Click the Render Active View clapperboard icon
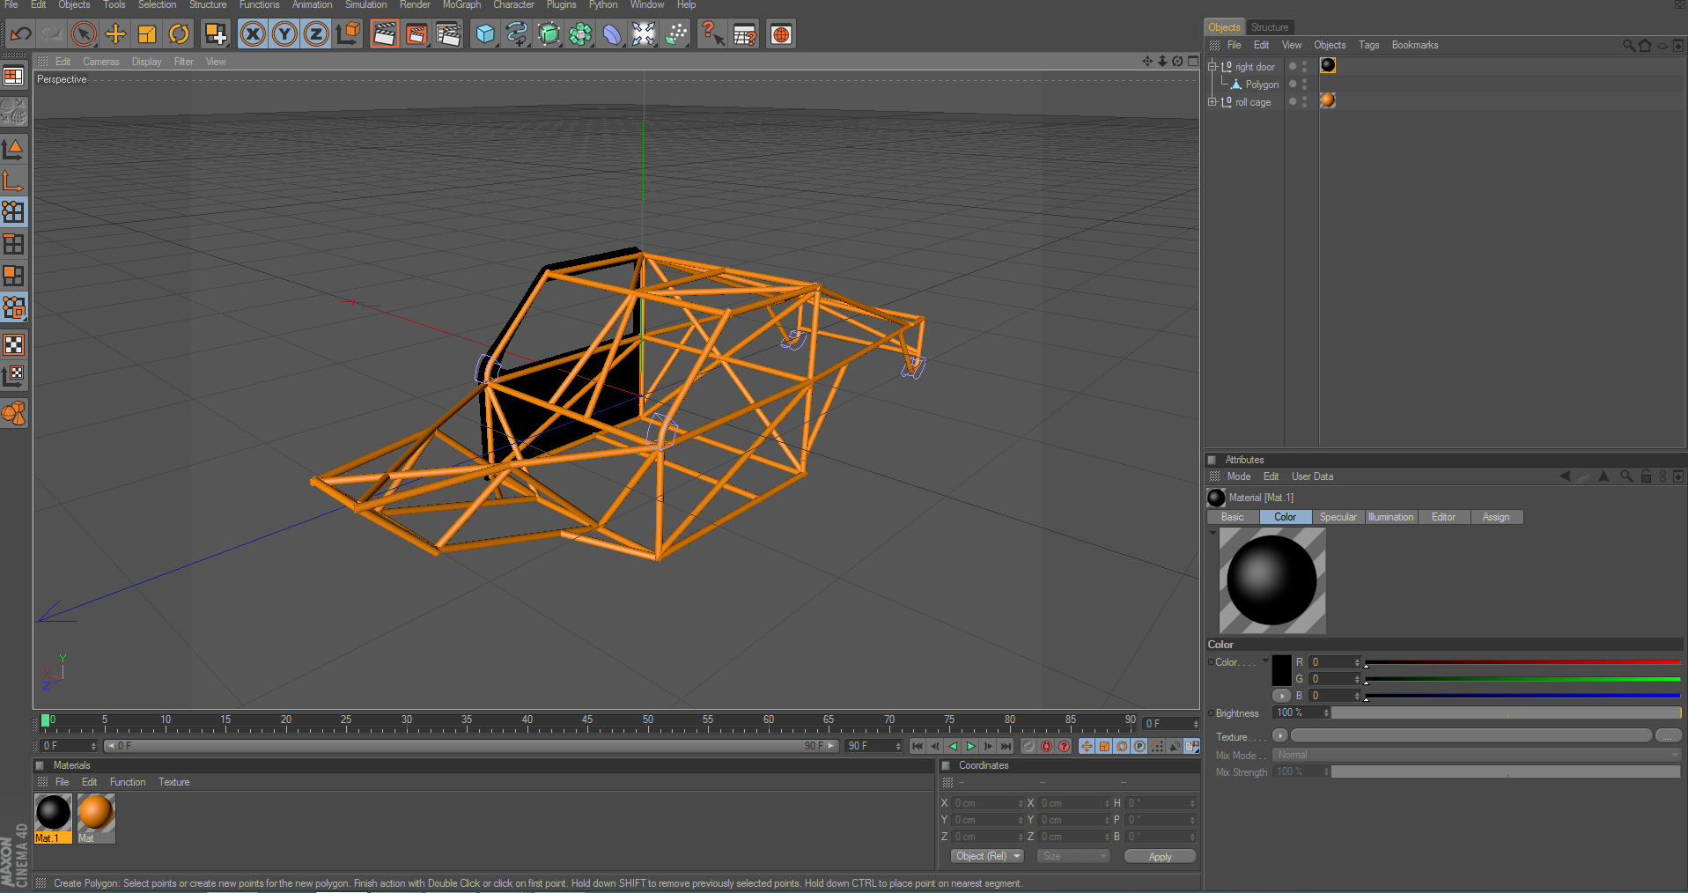1688x893 pixels. coord(384,34)
